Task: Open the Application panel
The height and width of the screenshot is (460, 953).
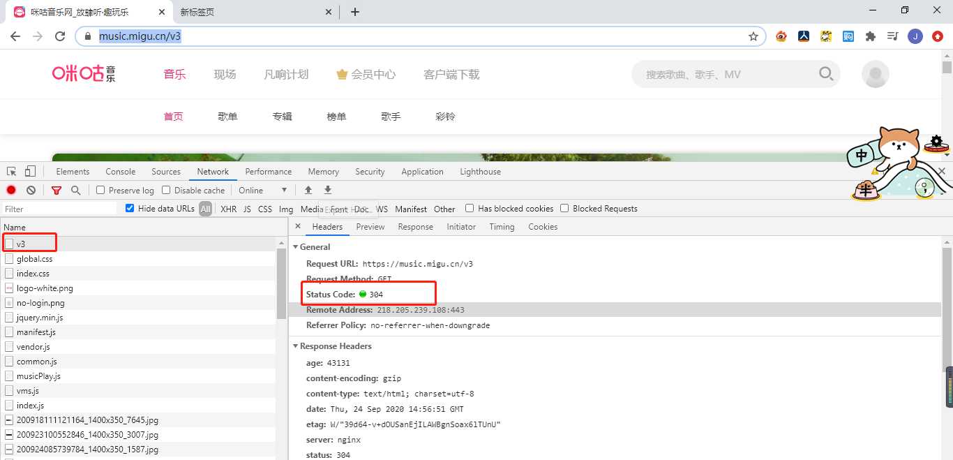Action: pos(422,172)
